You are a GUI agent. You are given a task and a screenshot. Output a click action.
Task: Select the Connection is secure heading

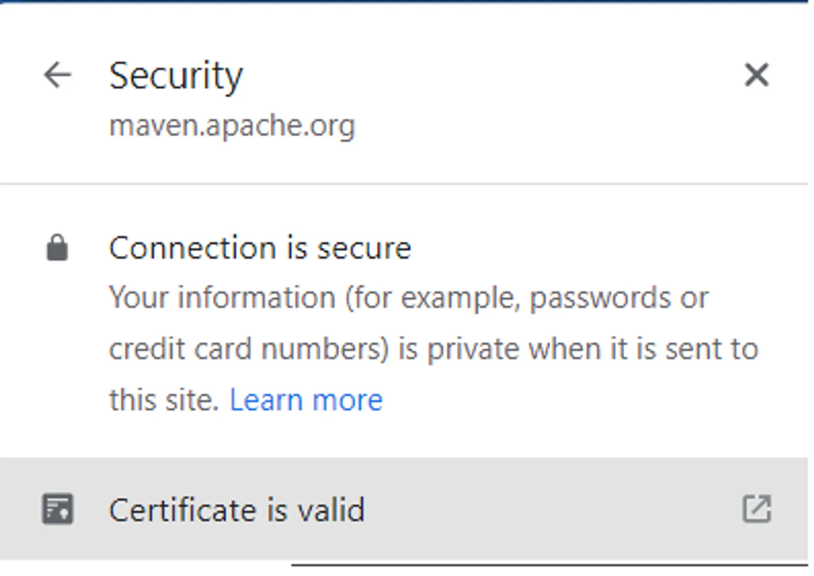coord(260,247)
